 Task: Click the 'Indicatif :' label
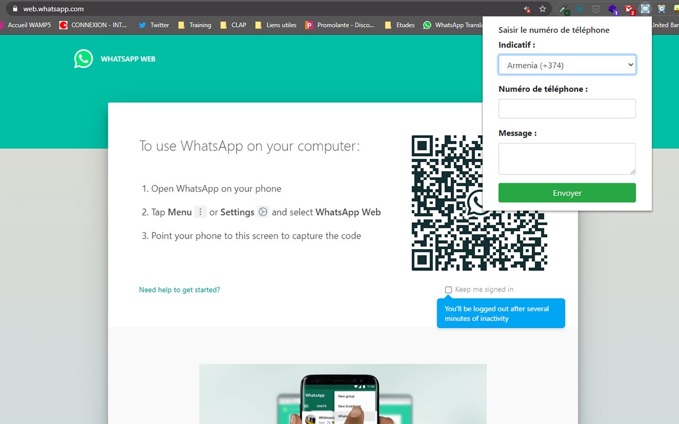pyautogui.click(x=517, y=45)
